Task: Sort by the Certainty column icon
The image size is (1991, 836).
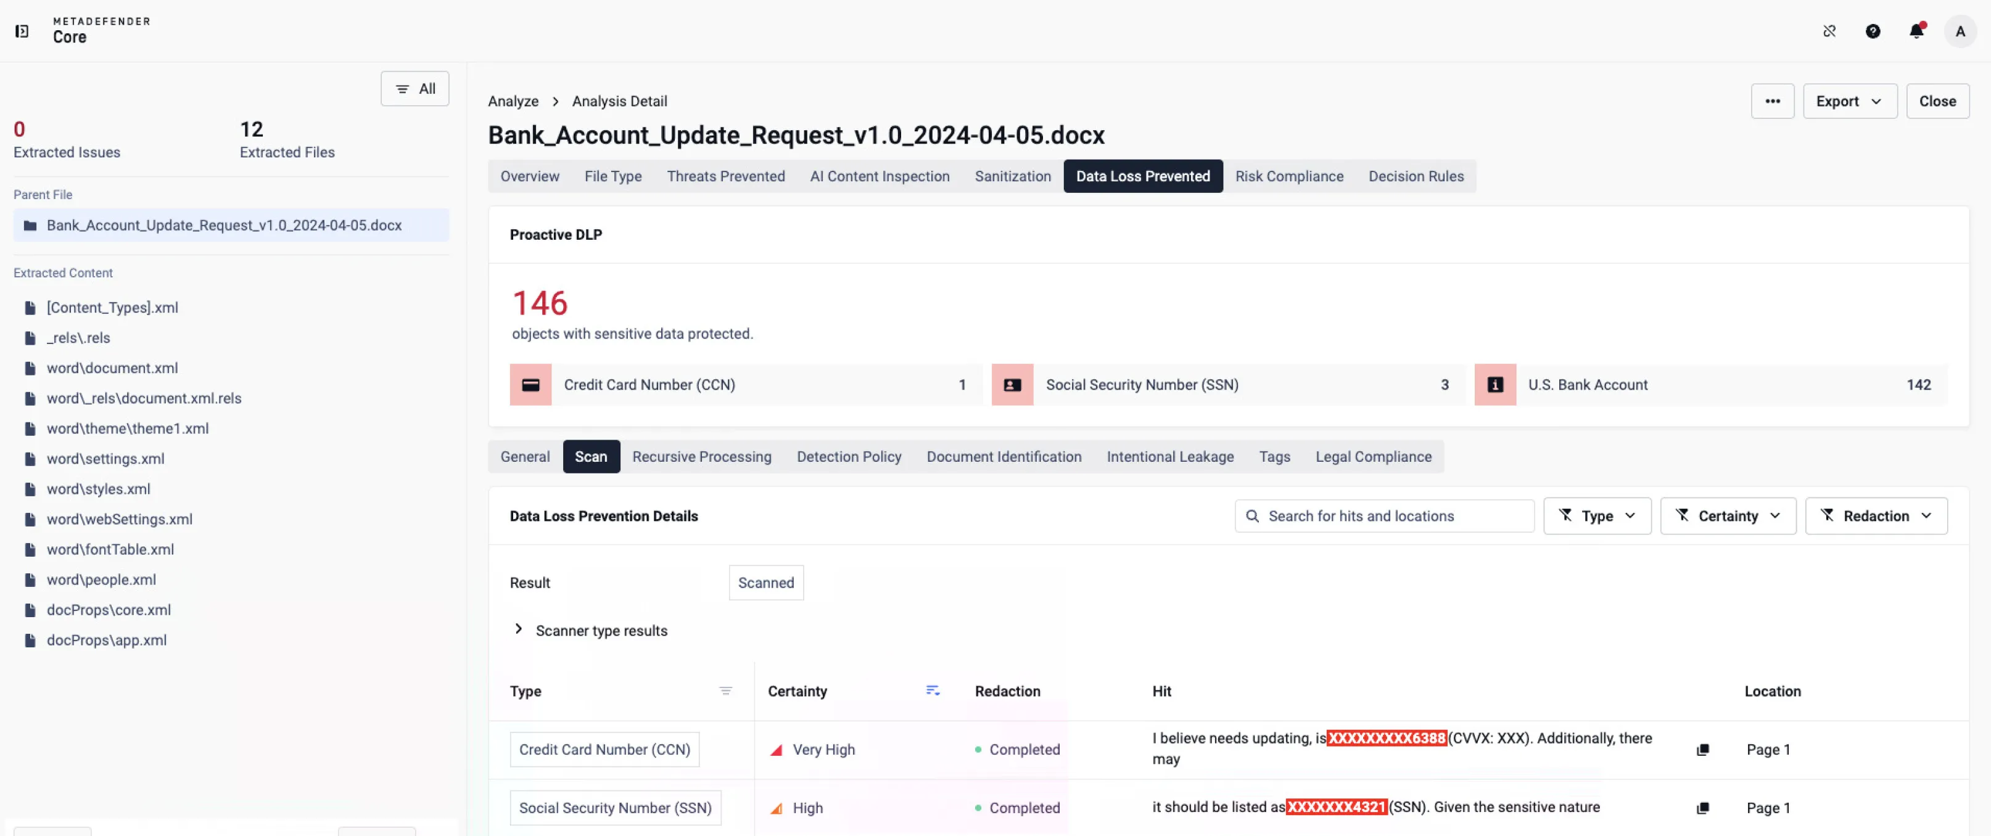Action: point(933,691)
